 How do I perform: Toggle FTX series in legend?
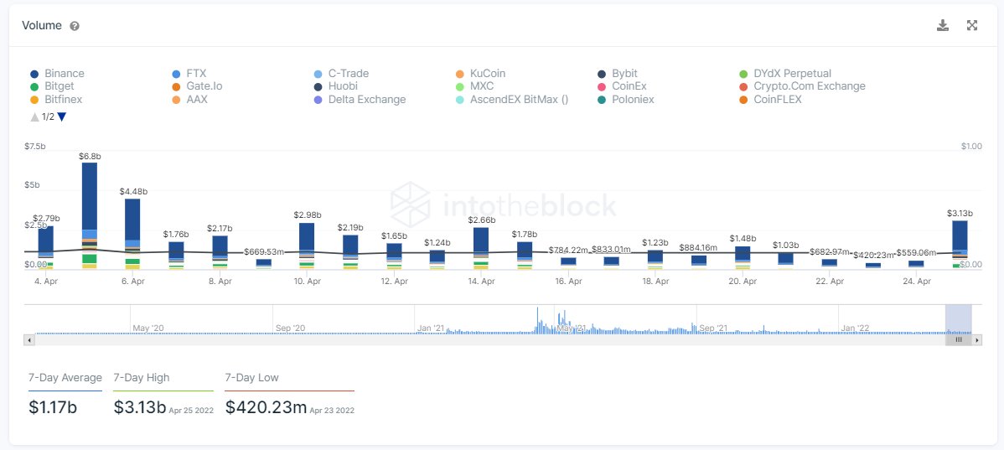(x=189, y=74)
